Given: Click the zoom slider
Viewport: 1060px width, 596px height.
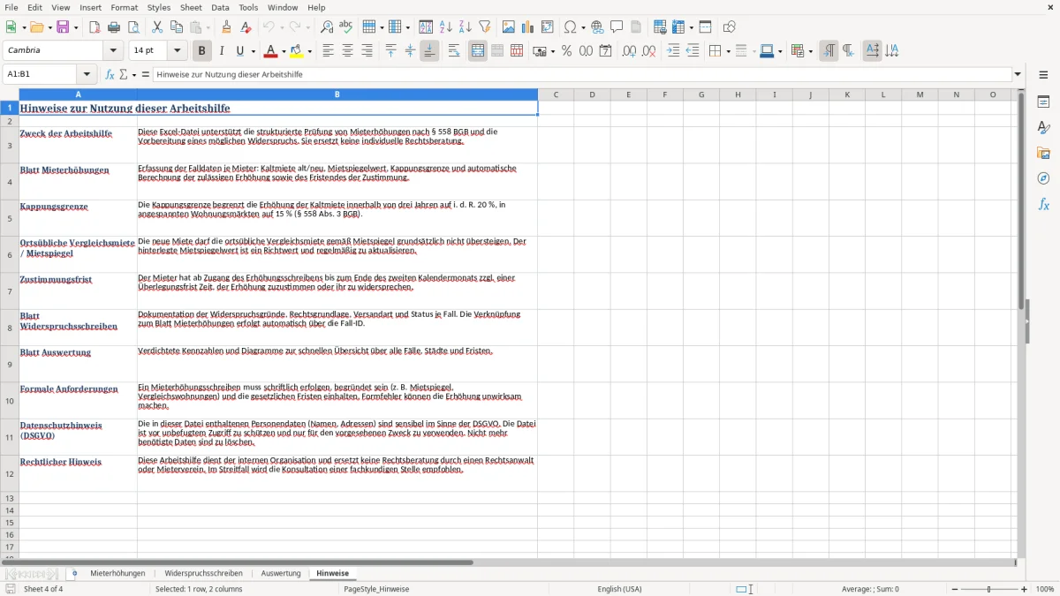Looking at the screenshot, I should (x=988, y=589).
